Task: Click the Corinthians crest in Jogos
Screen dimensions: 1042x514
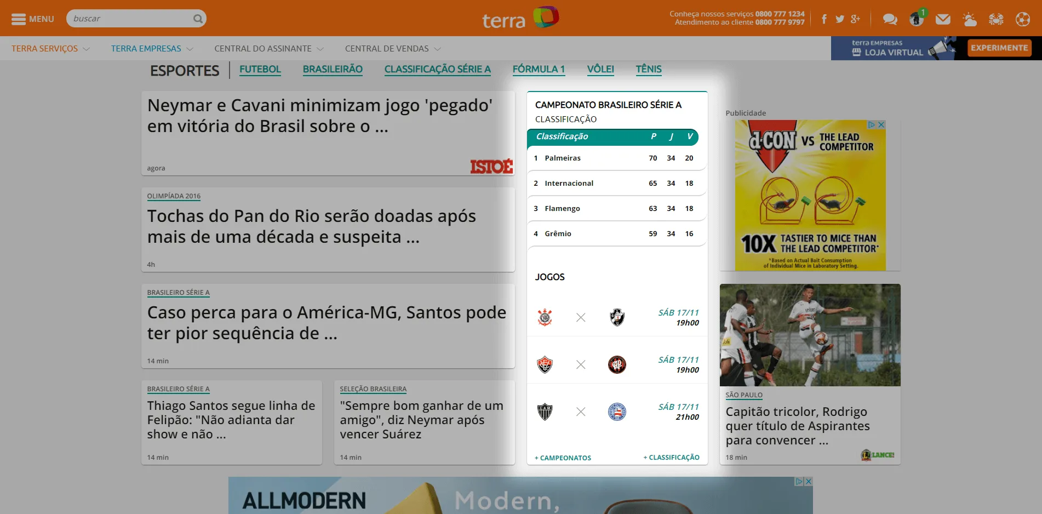Action: [545, 317]
